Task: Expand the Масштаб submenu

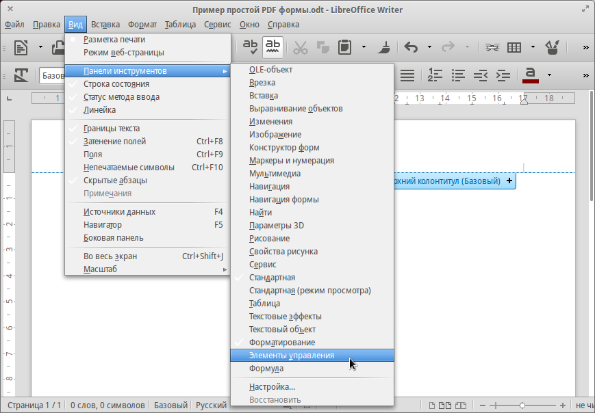Action: pos(148,269)
